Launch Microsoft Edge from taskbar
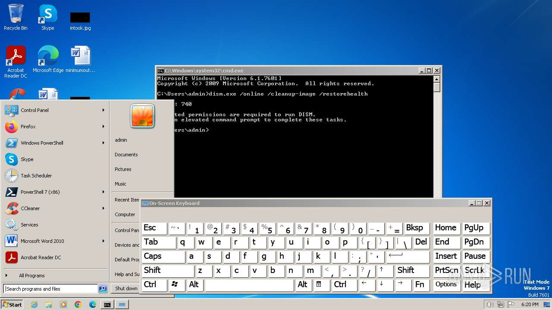 tap(93, 304)
